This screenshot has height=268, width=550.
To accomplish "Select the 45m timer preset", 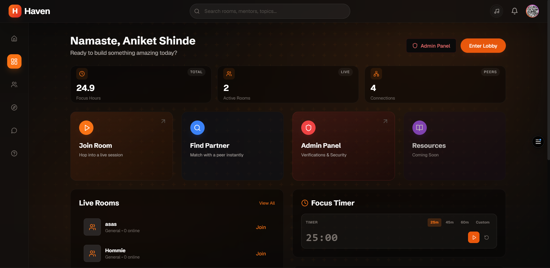I will click(x=449, y=222).
